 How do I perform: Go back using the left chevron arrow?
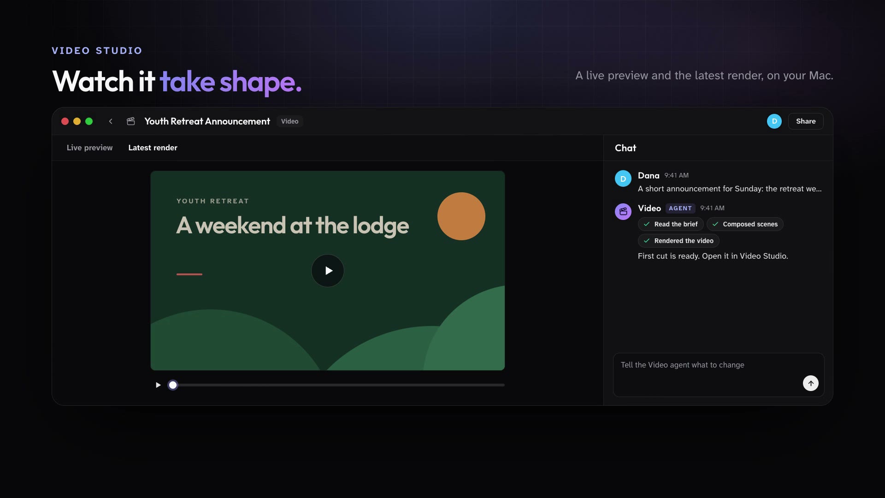point(111,121)
